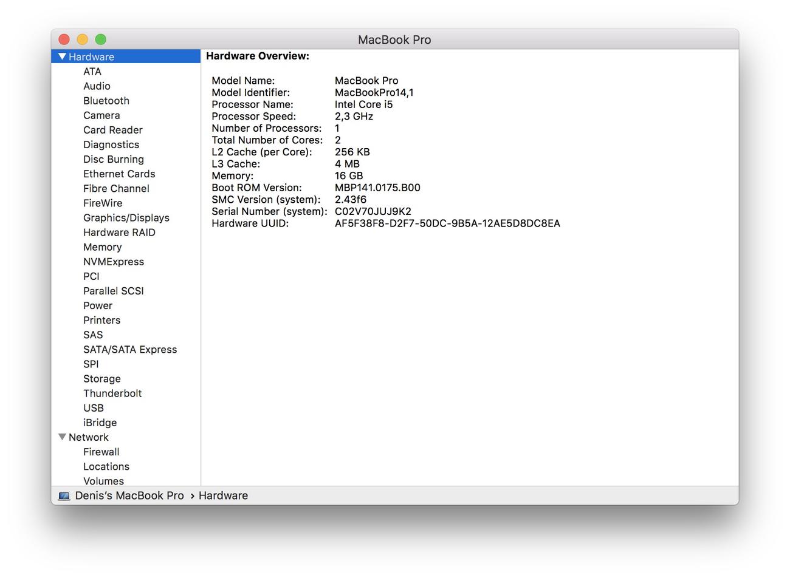Select Card Reader entry
Image resolution: width=790 pixels, height=578 pixels.
113,130
